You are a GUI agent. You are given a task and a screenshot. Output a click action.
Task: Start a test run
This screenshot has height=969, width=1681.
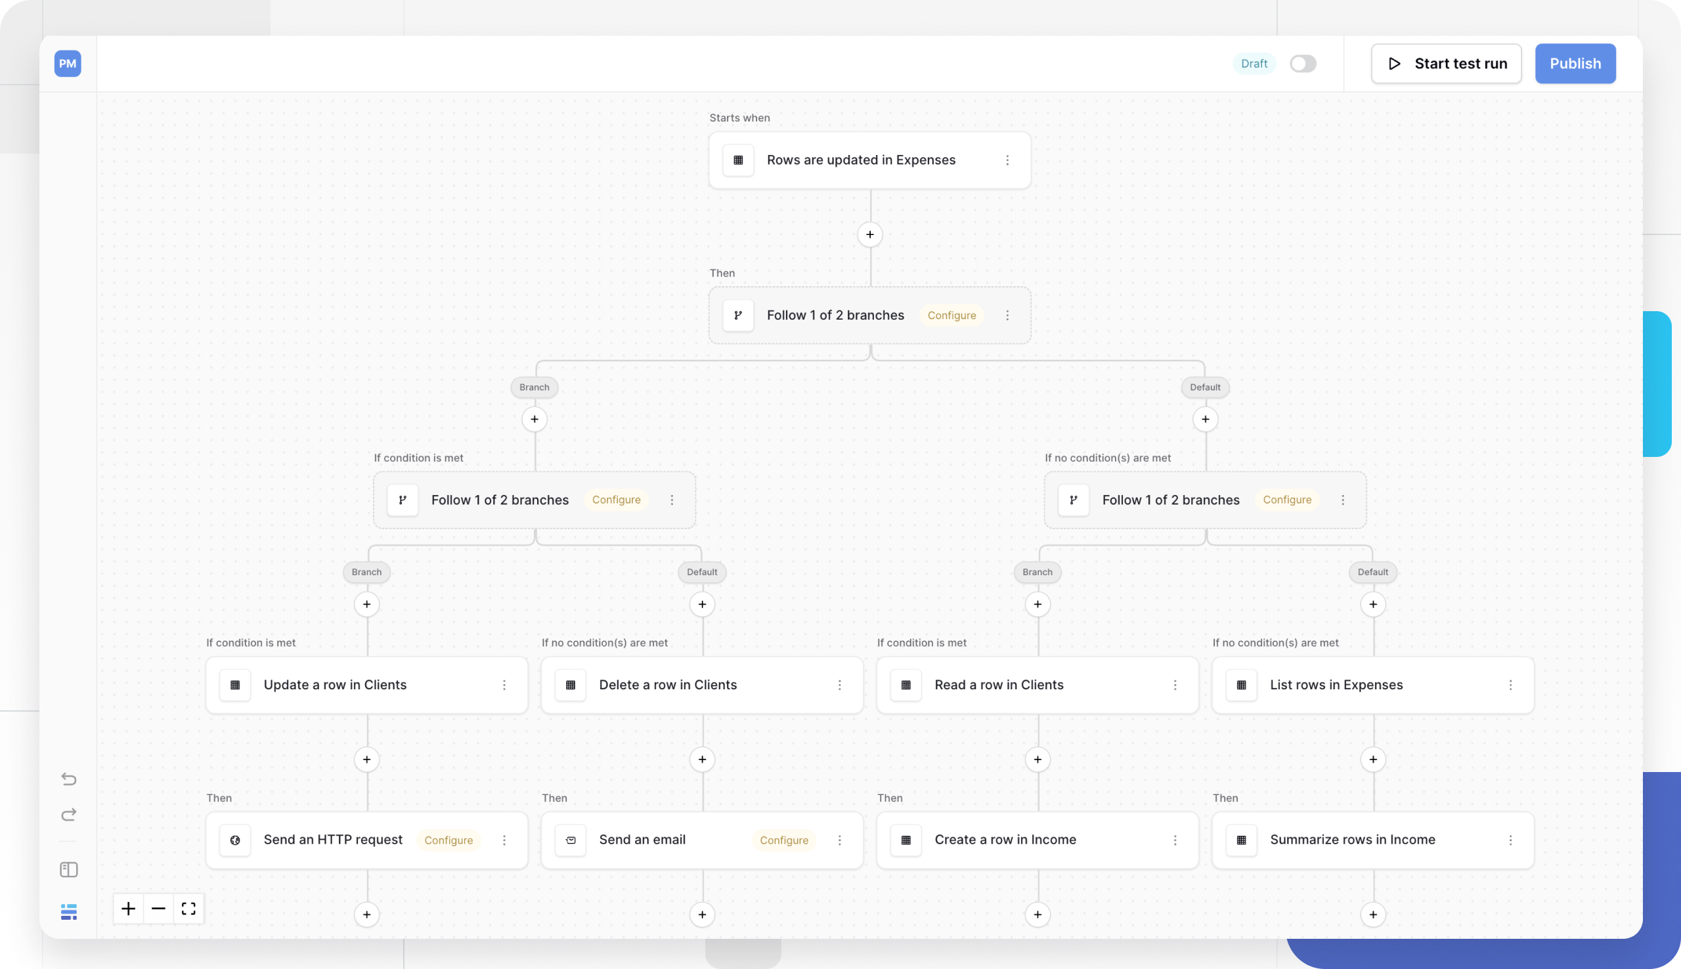click(1446, 64)
